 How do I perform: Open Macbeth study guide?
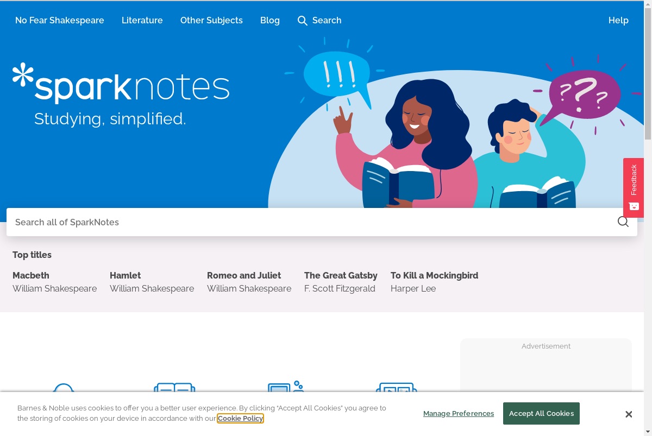pos(31,275)
